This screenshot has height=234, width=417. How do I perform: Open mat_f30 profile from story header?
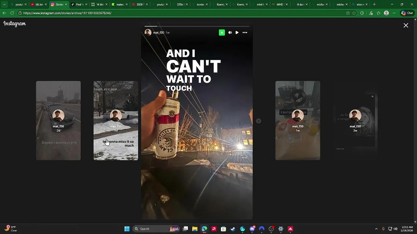click(159, 32)
